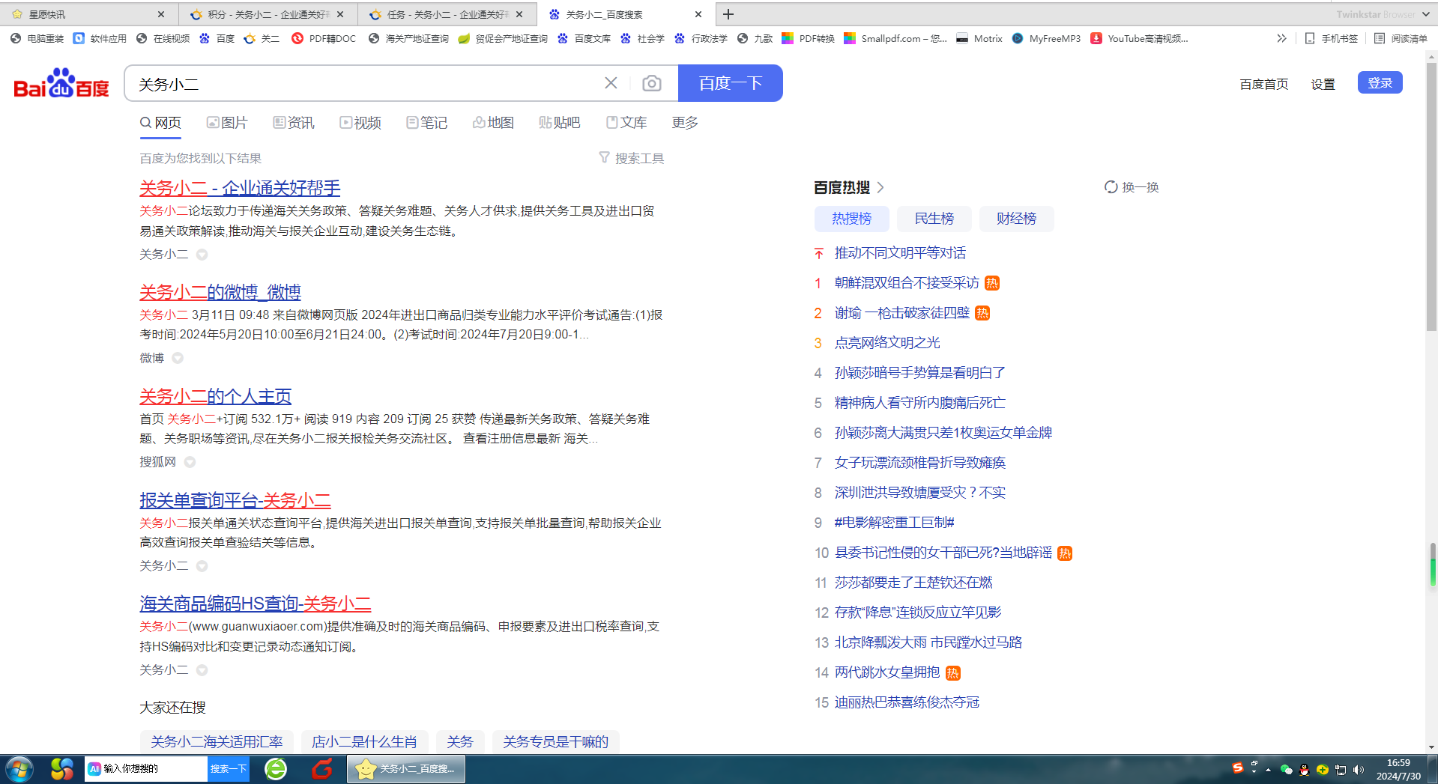Refresh hot list with 换一换
The width and height of the screenshot is (1438, 784).
[x=1132, y=187]
